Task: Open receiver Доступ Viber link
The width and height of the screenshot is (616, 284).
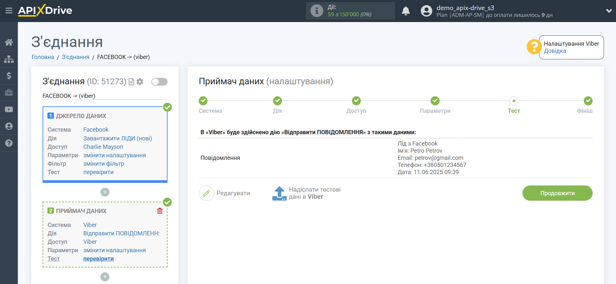Action: pos(90,242)
